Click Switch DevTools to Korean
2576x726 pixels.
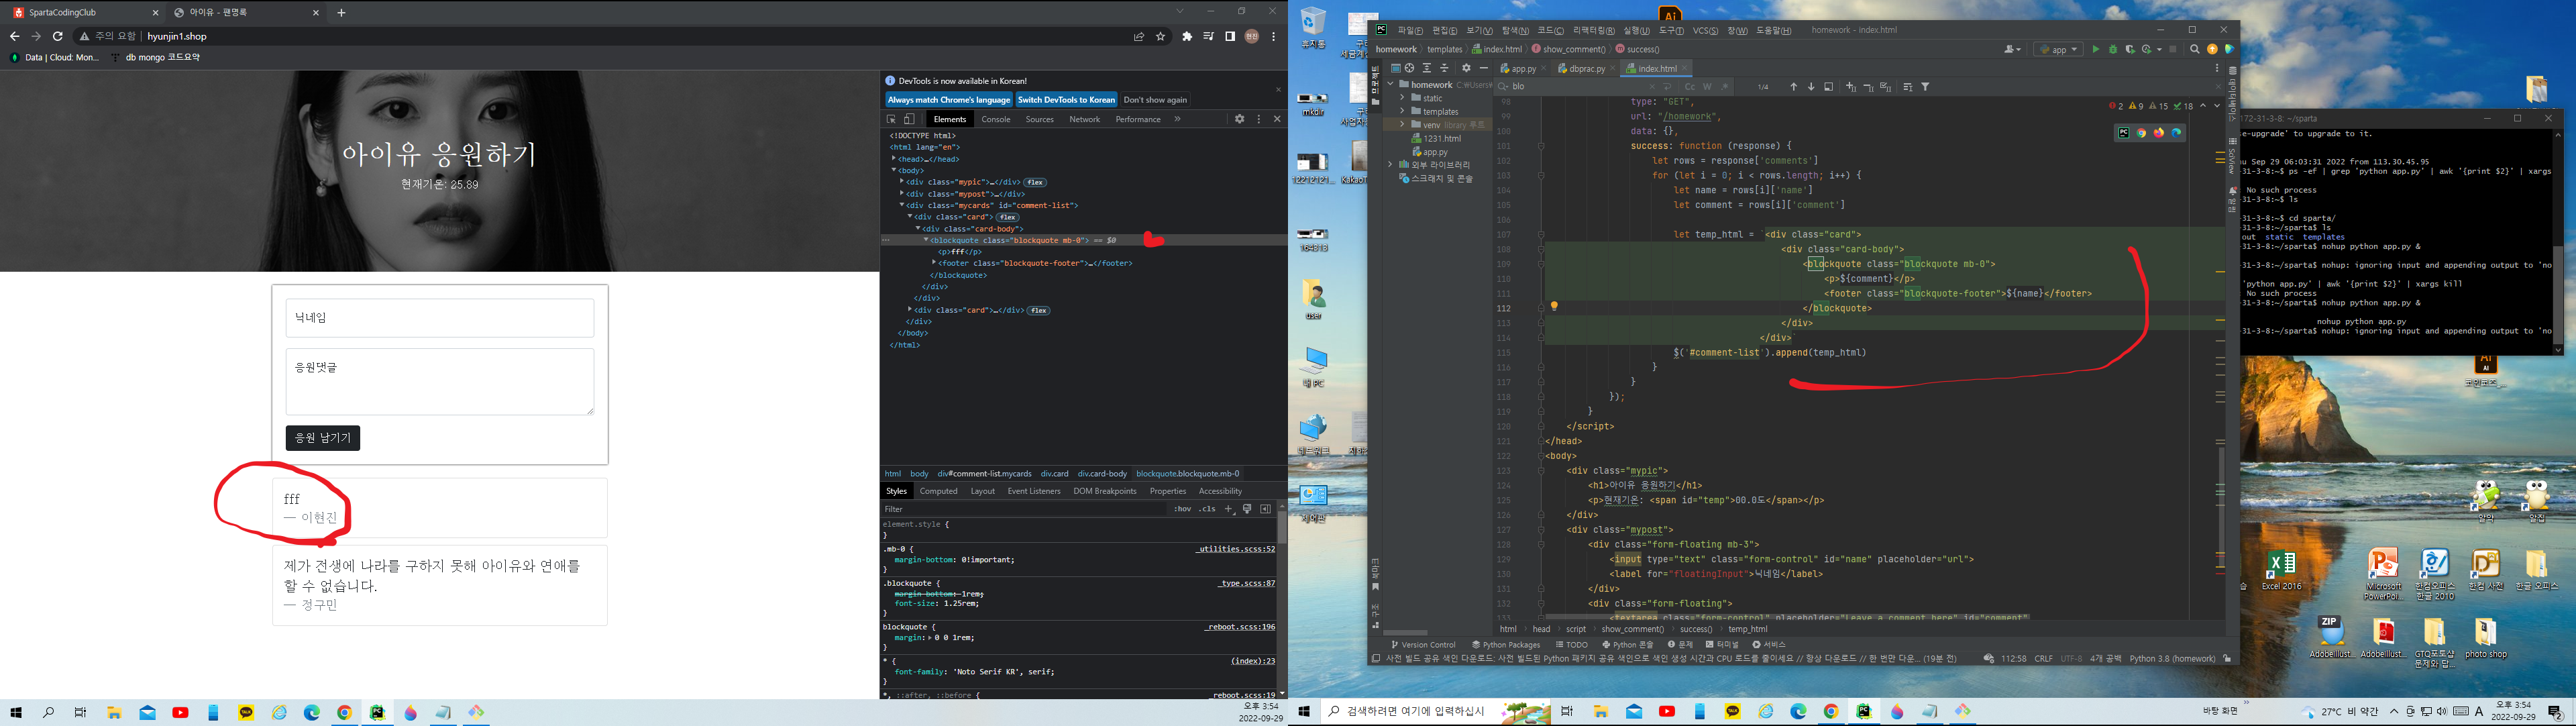pos(1066,100)
